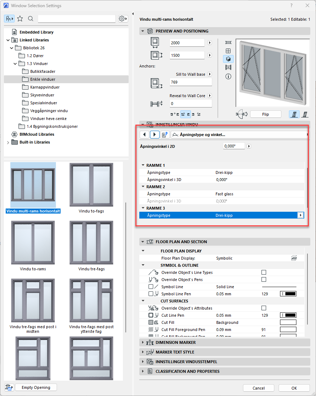This screenshot has height=396, width=316.
Task: Go to the previous settings page arrow
Action: tap(144, 135)
